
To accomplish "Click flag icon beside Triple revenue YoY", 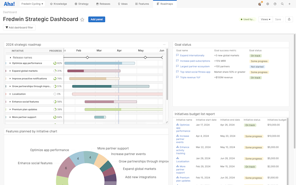I will pos(177,77).
